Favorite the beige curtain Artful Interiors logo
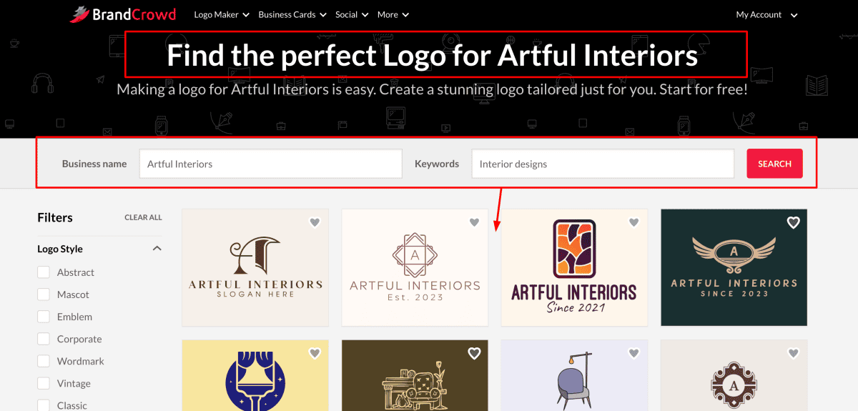This screenshot has width=858, height=411. [x=315, y=222]
